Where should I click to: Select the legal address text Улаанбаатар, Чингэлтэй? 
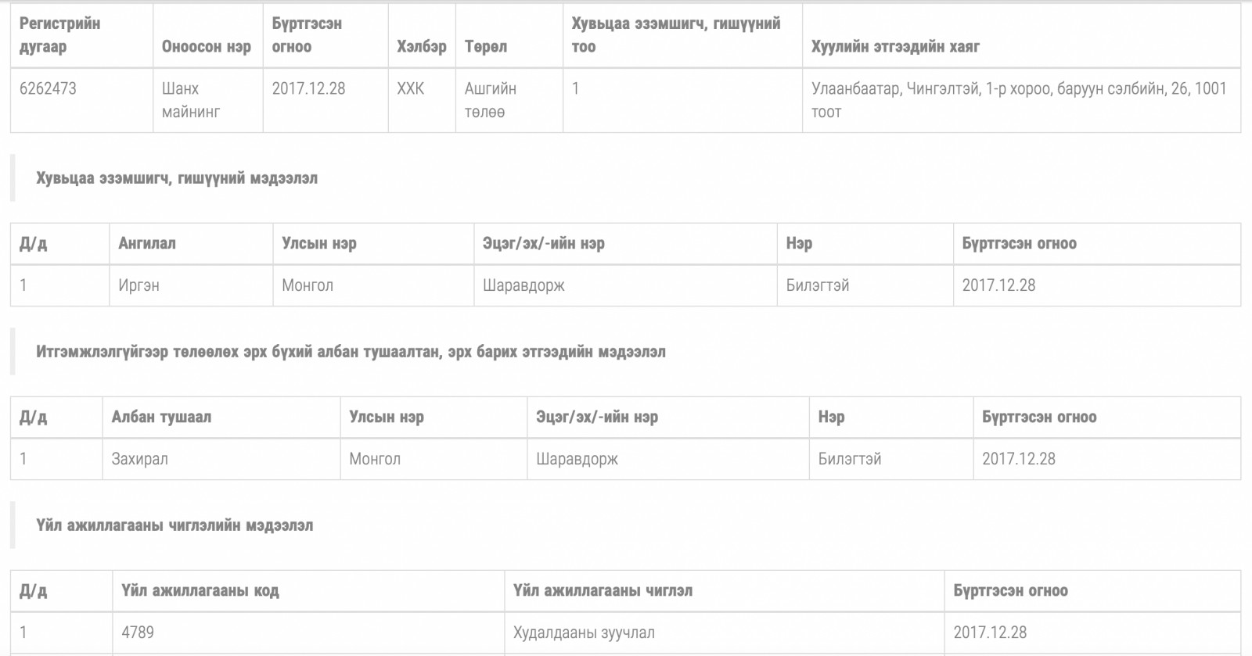pyautogui.click(x=1018, y=89)
